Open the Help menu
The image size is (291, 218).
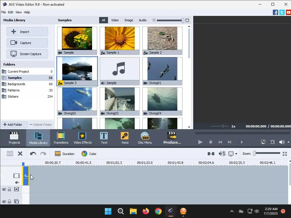(x=27, y=12)
